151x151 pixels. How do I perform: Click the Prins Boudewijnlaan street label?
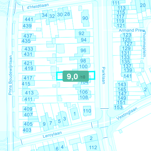11,75
